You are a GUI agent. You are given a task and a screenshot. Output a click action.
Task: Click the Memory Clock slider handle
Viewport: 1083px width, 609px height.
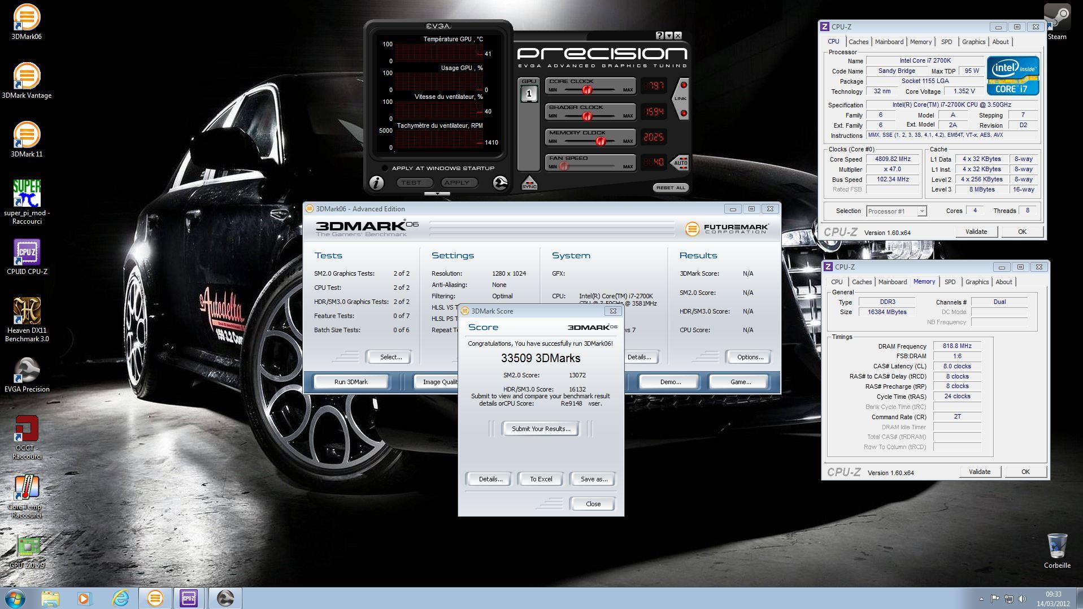(601, 141)
